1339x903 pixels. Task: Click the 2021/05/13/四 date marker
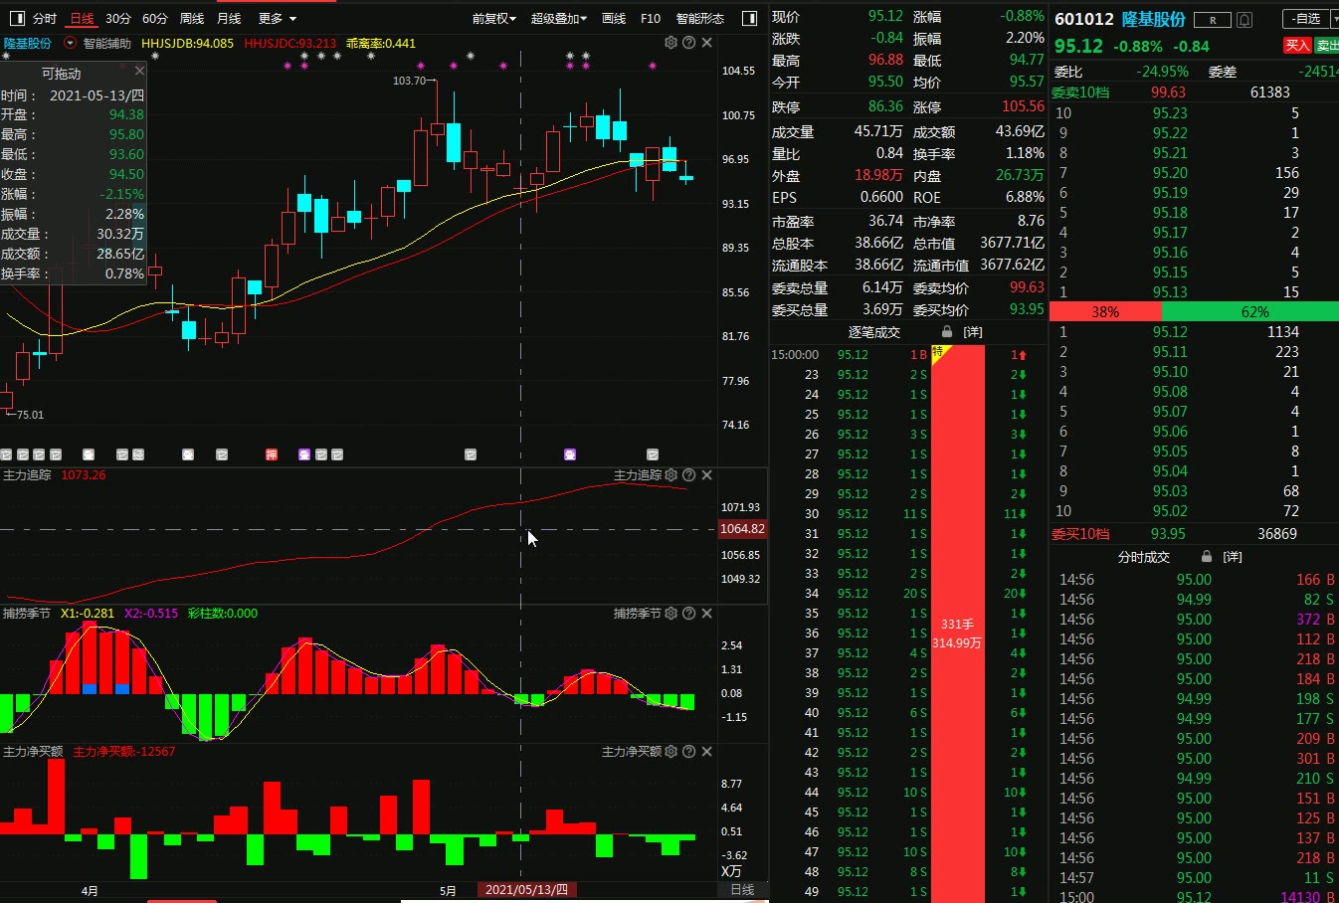[527, 890]
